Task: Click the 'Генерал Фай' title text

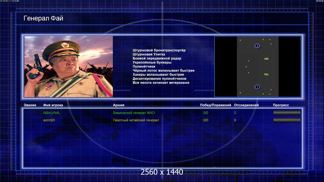Action: pos(43,19)
